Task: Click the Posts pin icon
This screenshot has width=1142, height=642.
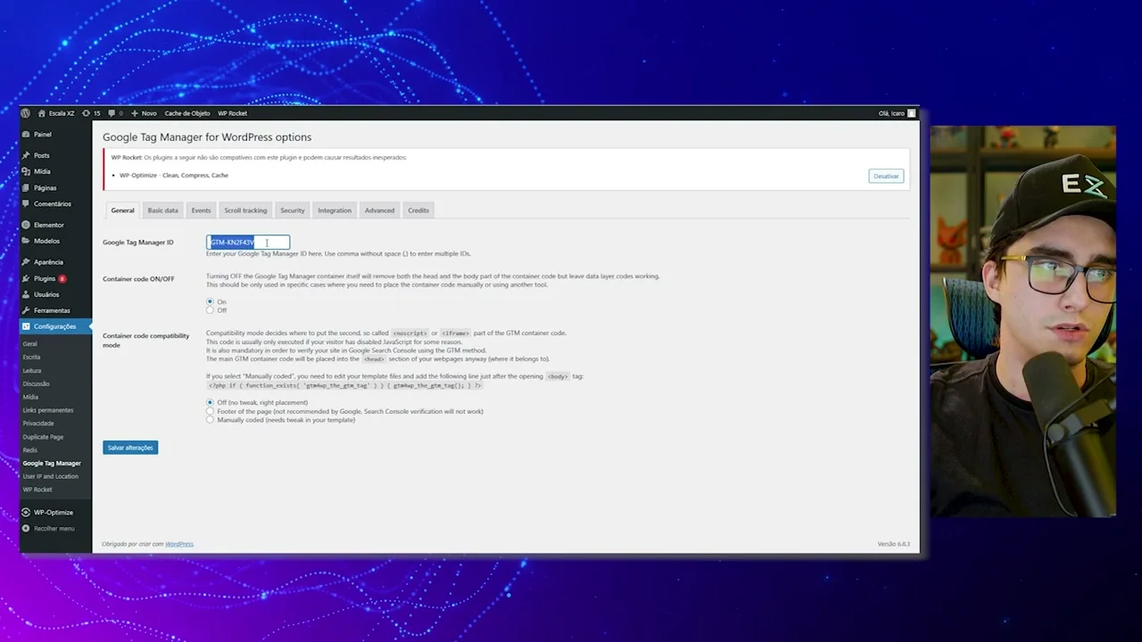Action: (26, 155)
